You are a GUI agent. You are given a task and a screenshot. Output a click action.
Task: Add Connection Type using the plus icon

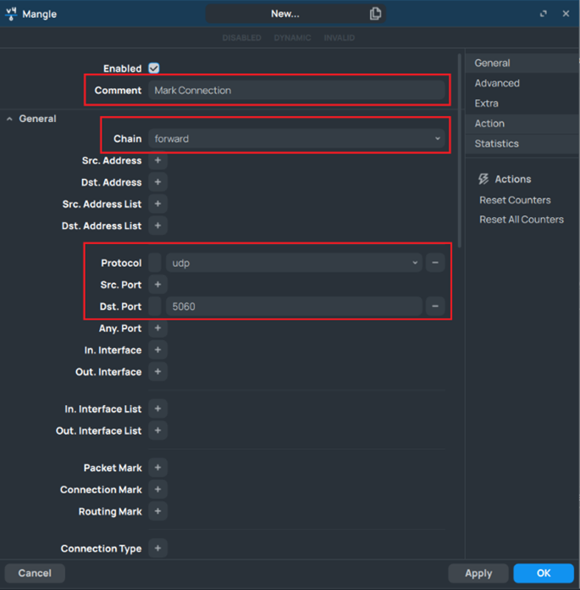pyautogui.click(x=157, y=548)
